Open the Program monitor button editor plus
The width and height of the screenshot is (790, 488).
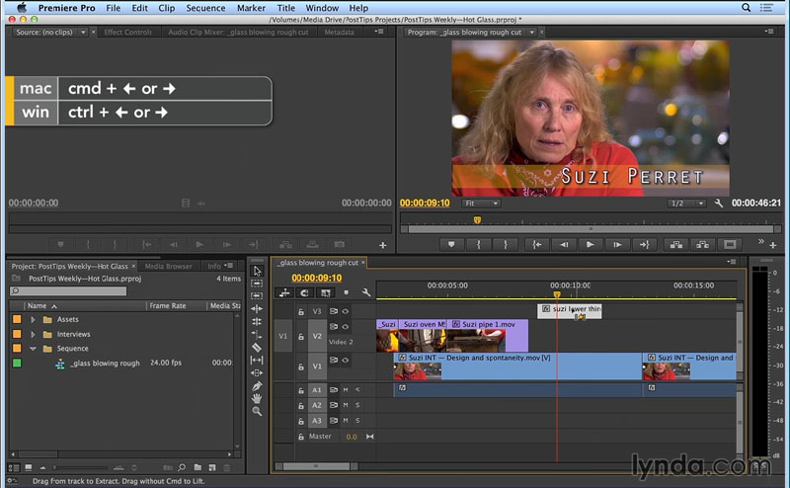pos(773,246)
